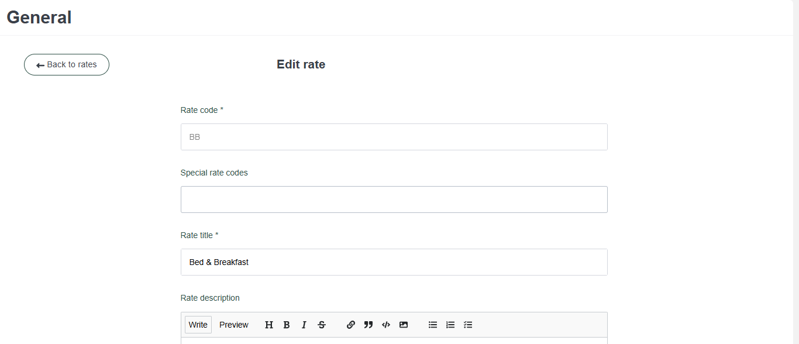Click the Rate title label text
This screenshot has height=344, width=799.
pos(199,235)
